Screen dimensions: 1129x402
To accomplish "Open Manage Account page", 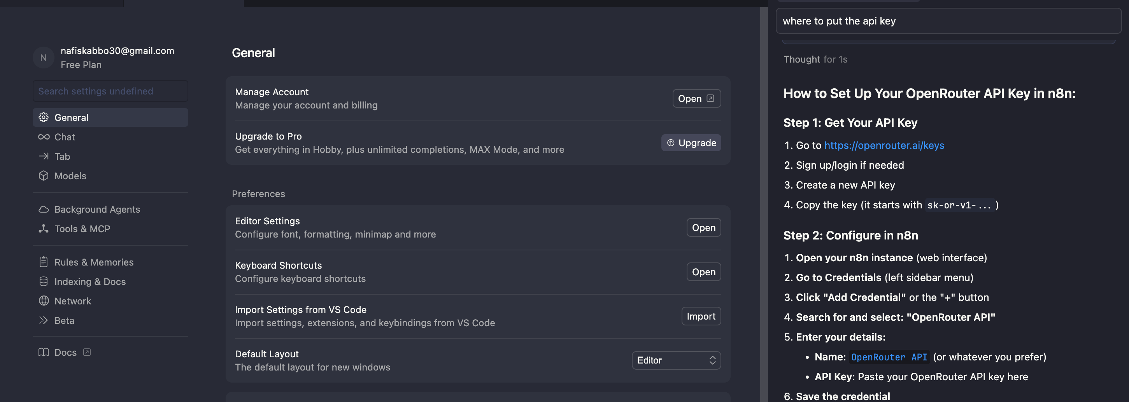I will click(696, 98).
